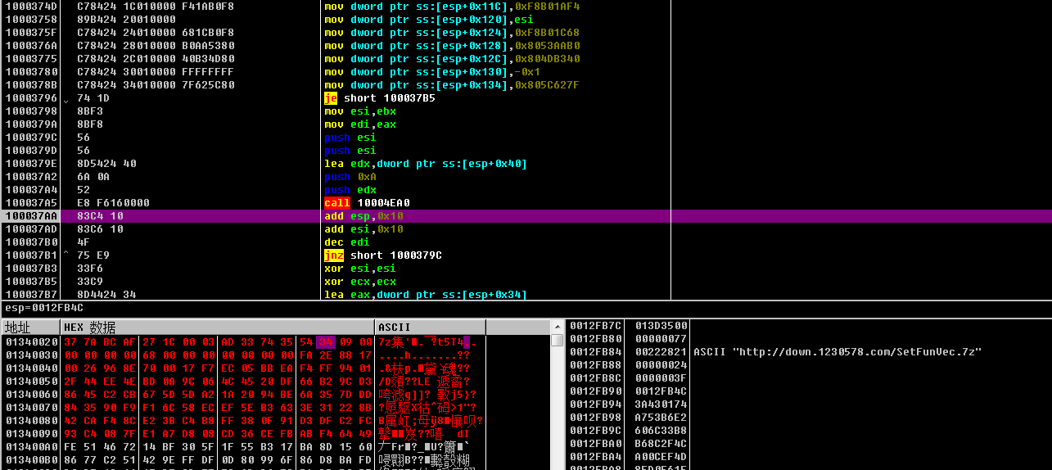This screenshot has height=470, width=1052.
Task: Click the highlighted 3B byte in hex dump
Action: point(324,341)
